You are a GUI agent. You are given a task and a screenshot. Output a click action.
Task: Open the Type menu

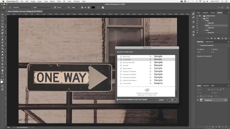[x=46, y=1]
